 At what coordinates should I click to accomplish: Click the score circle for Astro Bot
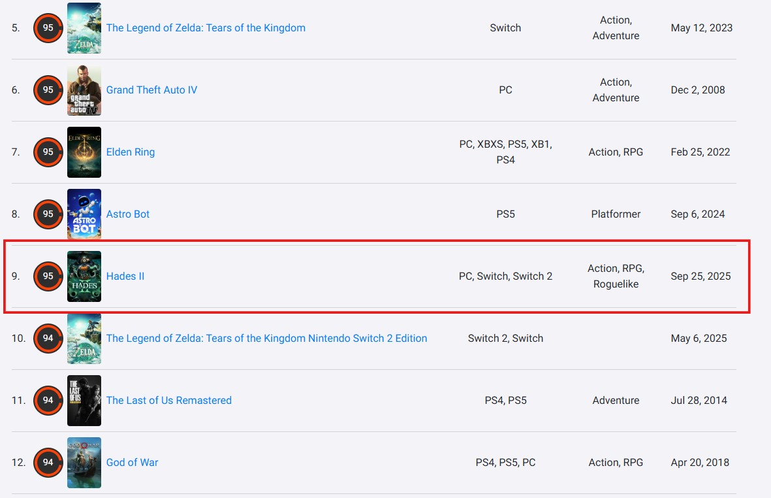click(x=48, y=214)
